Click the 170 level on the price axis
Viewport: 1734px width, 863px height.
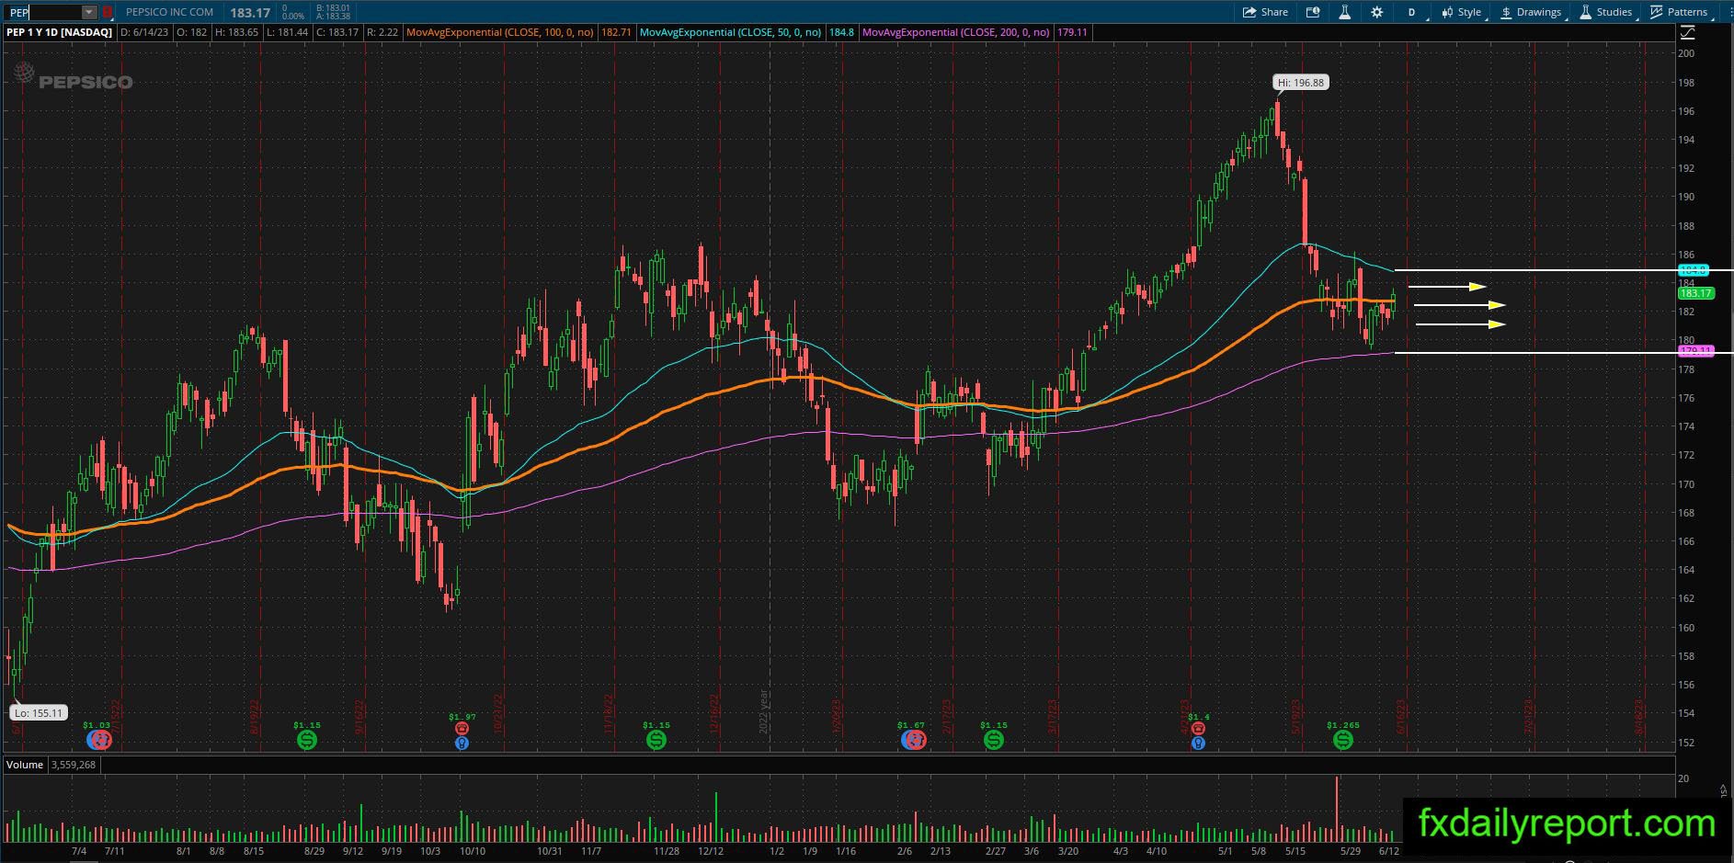[1686, 484]
